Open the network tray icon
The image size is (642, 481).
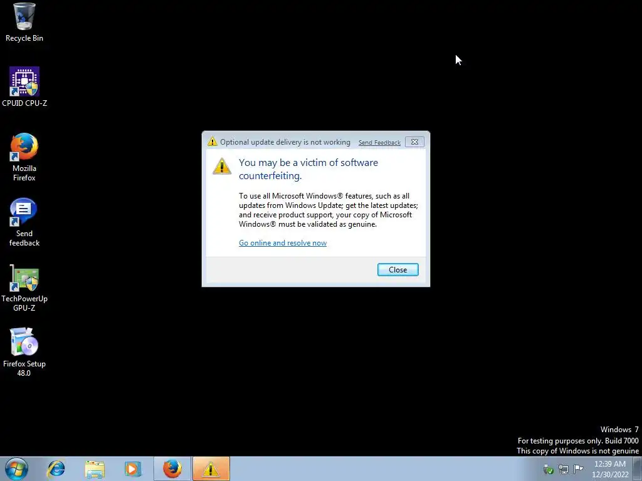(x=564, y=468)
